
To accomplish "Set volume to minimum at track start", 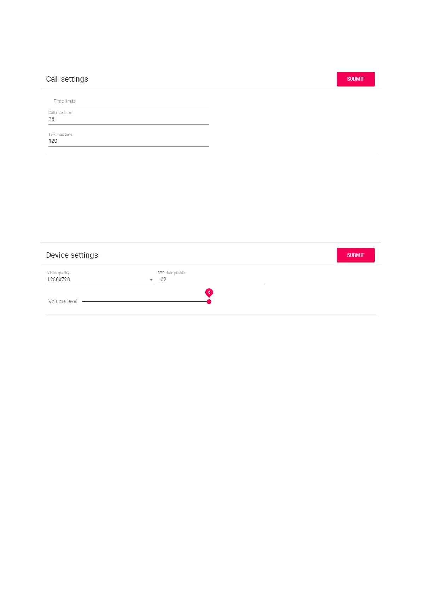I will (83, 301).
